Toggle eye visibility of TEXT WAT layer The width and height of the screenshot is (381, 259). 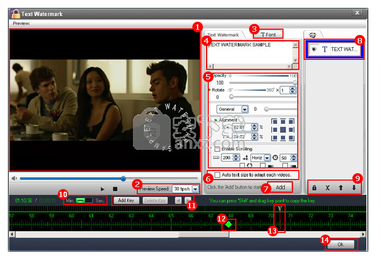(x=314, y=49)
